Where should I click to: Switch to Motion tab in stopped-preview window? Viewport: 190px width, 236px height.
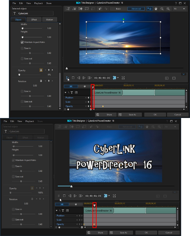pos(50,20)
